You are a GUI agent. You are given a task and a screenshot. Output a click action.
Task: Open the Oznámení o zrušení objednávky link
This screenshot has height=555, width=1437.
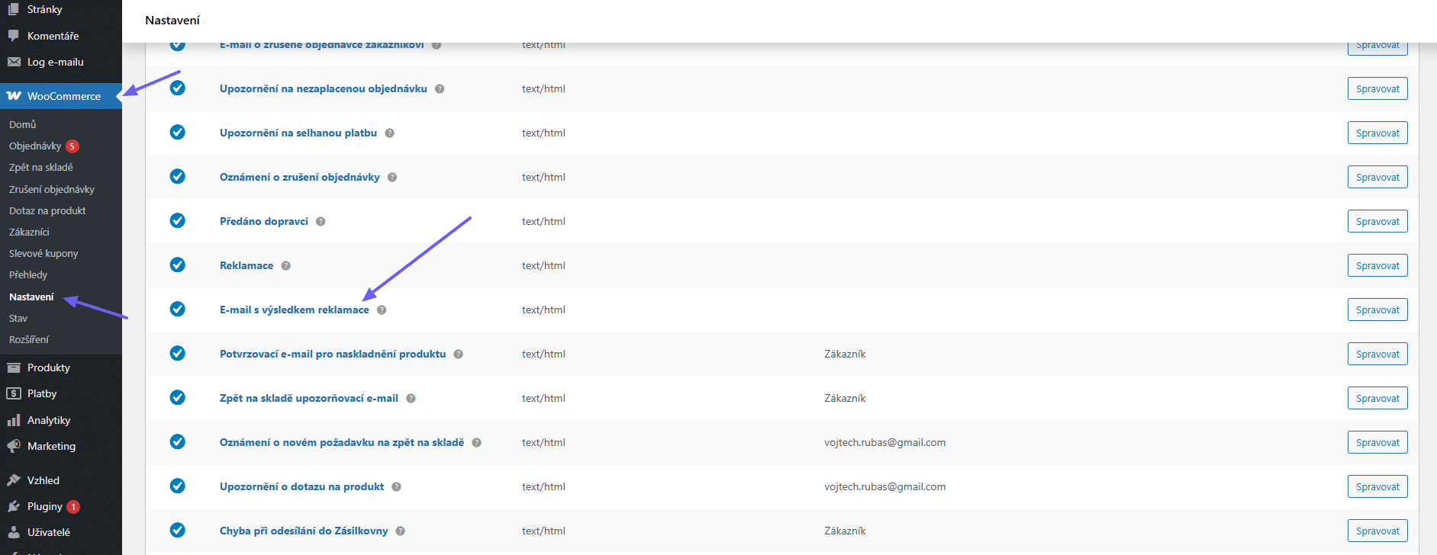click(299, 177)
